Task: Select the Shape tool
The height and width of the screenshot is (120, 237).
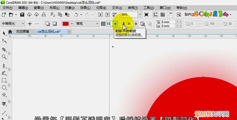Action: [4, 41]
